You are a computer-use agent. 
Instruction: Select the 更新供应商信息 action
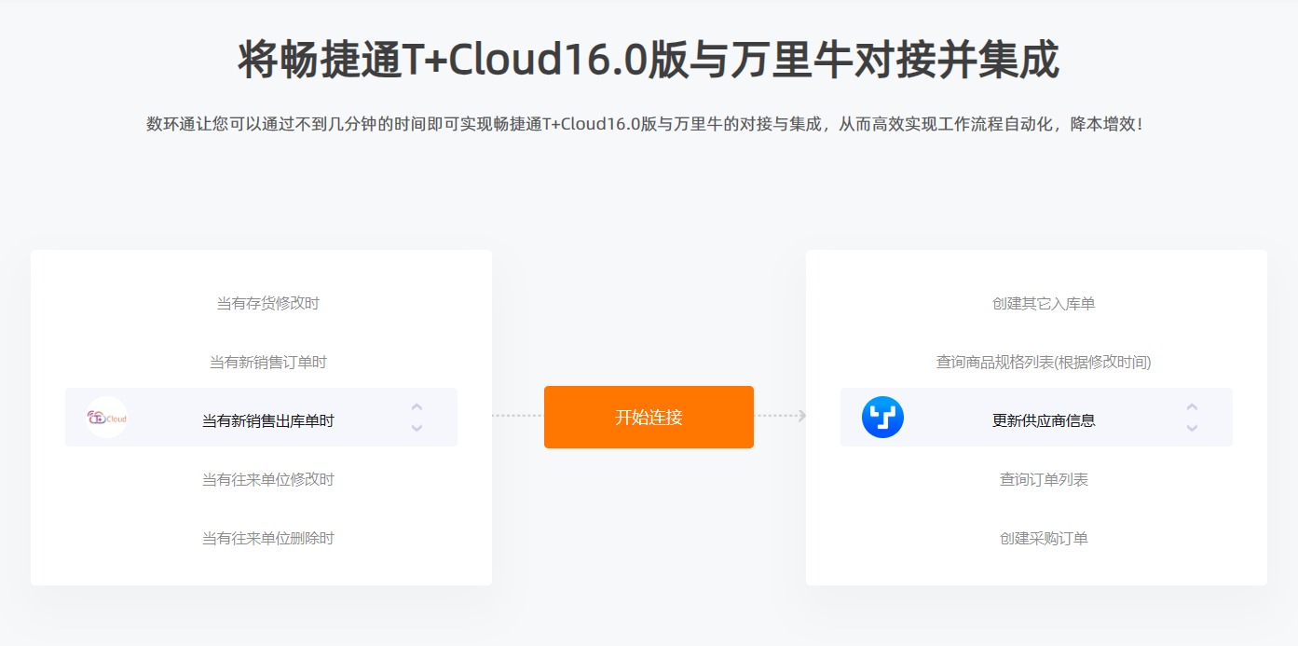[x=1044, y=420]
